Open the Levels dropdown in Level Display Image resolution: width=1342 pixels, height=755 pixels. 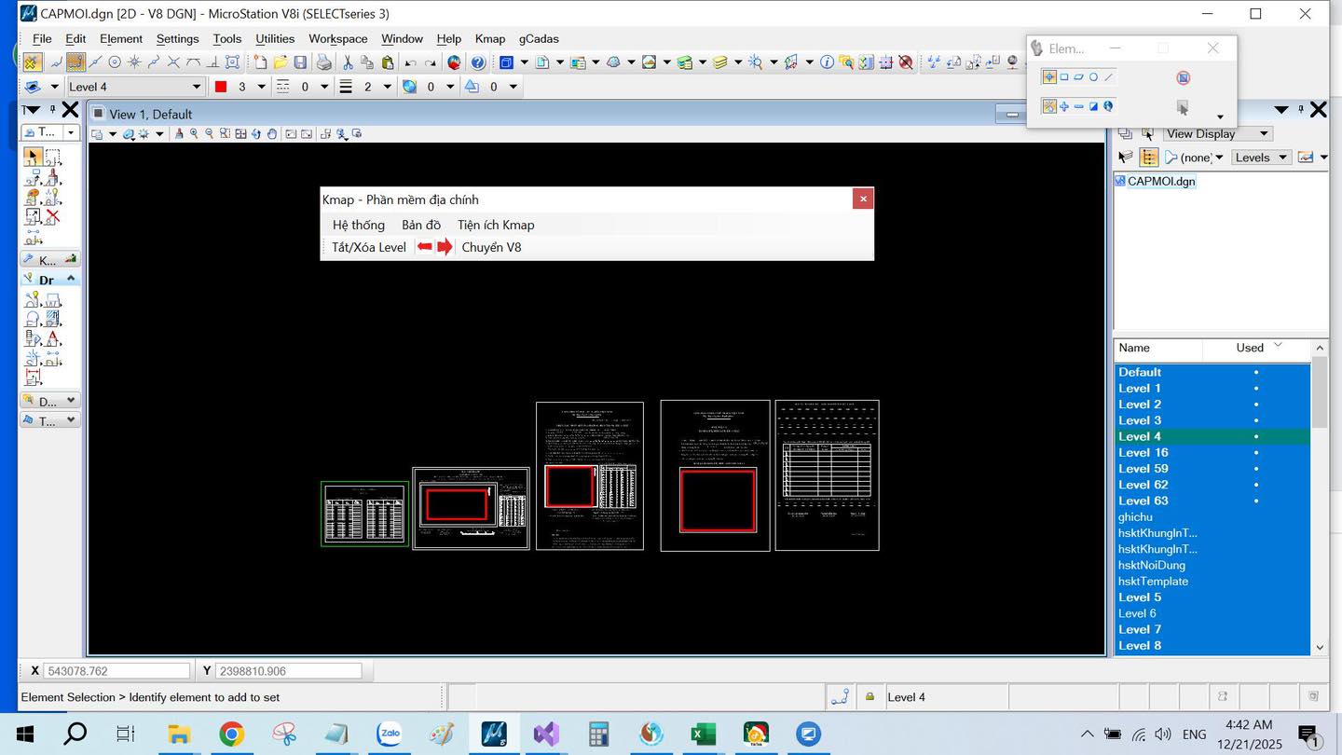pos(1261,158)
